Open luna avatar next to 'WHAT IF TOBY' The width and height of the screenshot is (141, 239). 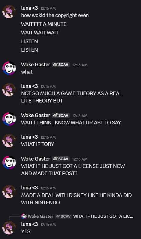click(x=9, y=140)
